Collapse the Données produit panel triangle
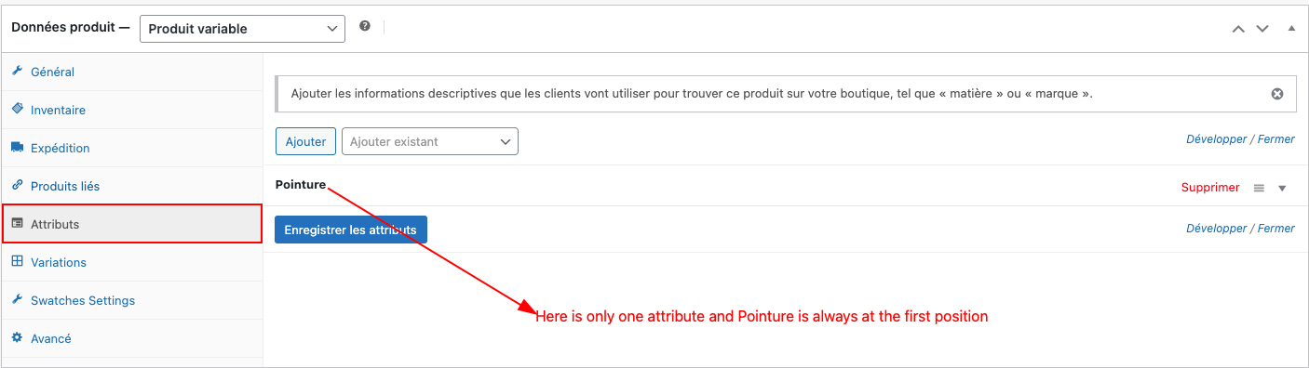The image size is (1309, 368). point(1291,29)
